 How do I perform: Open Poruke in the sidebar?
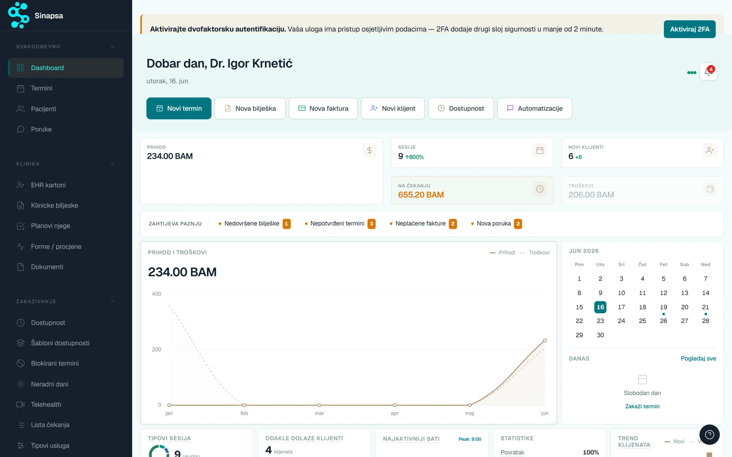click(66, 129)
